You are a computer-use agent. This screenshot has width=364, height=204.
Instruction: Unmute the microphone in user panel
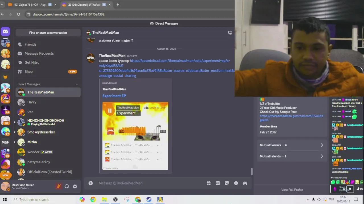pyautogui.click(x=59, y=186)
